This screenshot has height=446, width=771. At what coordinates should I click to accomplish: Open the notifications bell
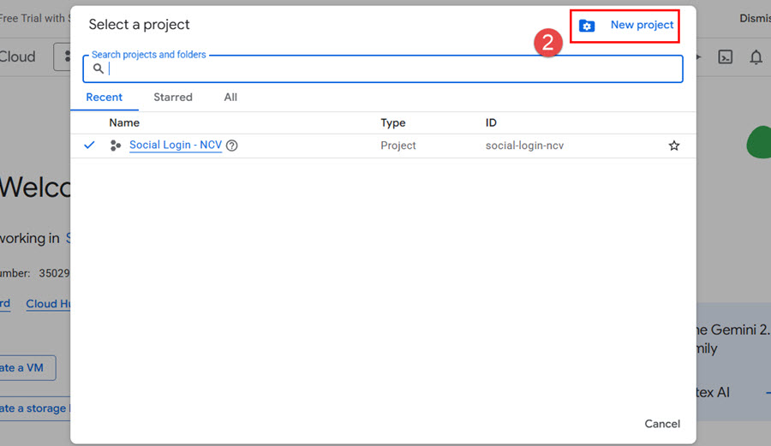pos(756,57)
